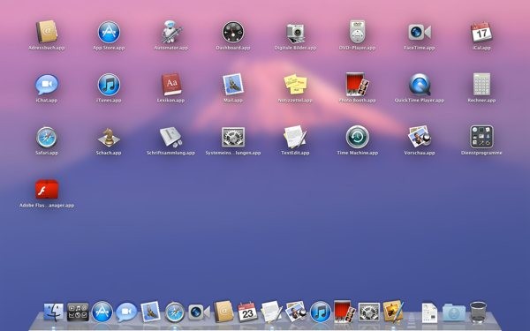Viewport: 530px width, 331px height.
Task: Launch Notizzettel.app sticky notes
Action: (295, 85)
